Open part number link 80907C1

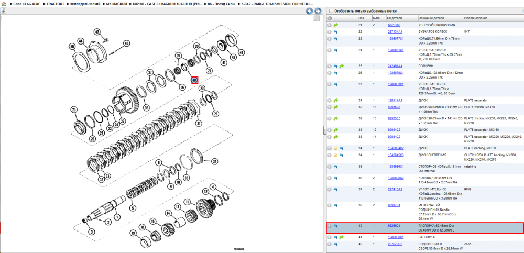click(x=394, y=205)
